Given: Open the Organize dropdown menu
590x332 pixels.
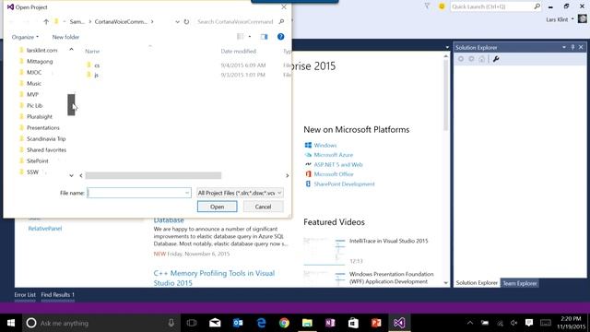Looking at the screenshot, I should point(25,37).
